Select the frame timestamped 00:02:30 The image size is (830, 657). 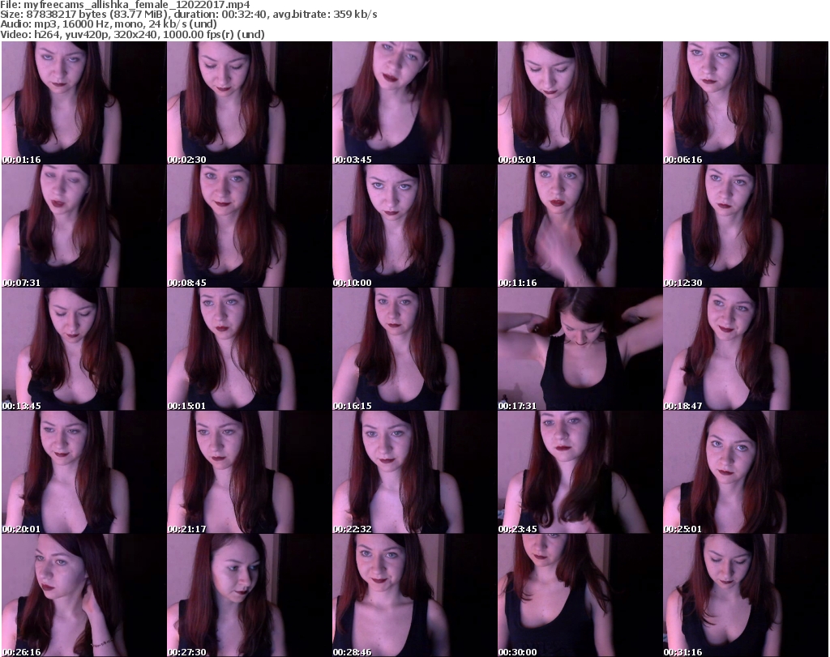pyautogui.click(x=250, y=103)
